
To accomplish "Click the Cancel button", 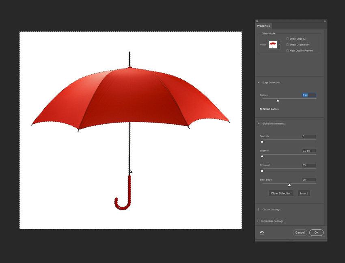I will pos(300,233).
